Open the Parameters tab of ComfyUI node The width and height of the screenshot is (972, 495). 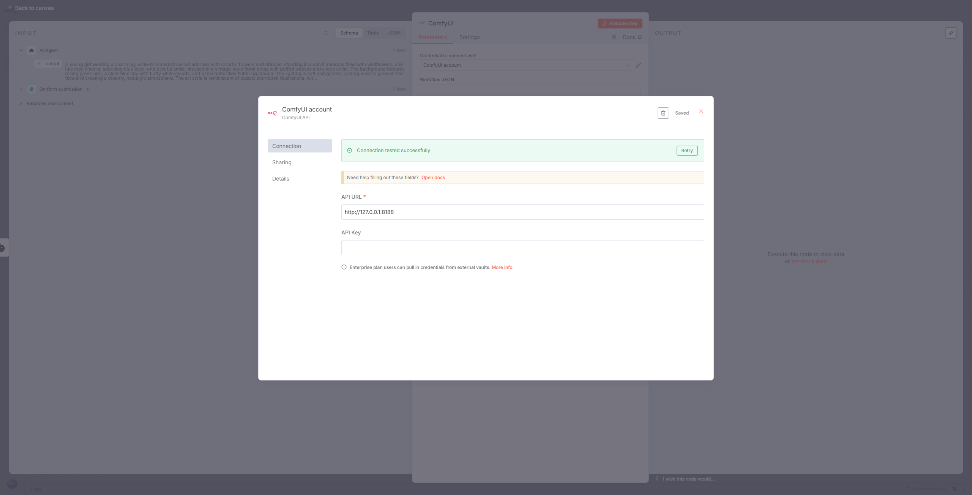click(432, 37)
